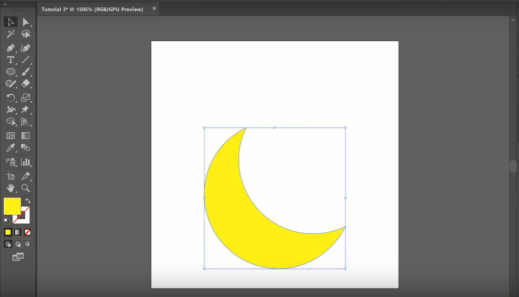Screen dimensions: 519x297
Task: Pick the Pen tool
Action: coord(10,48)
